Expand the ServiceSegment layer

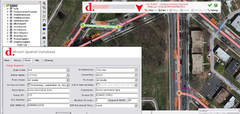coord(8,33)
